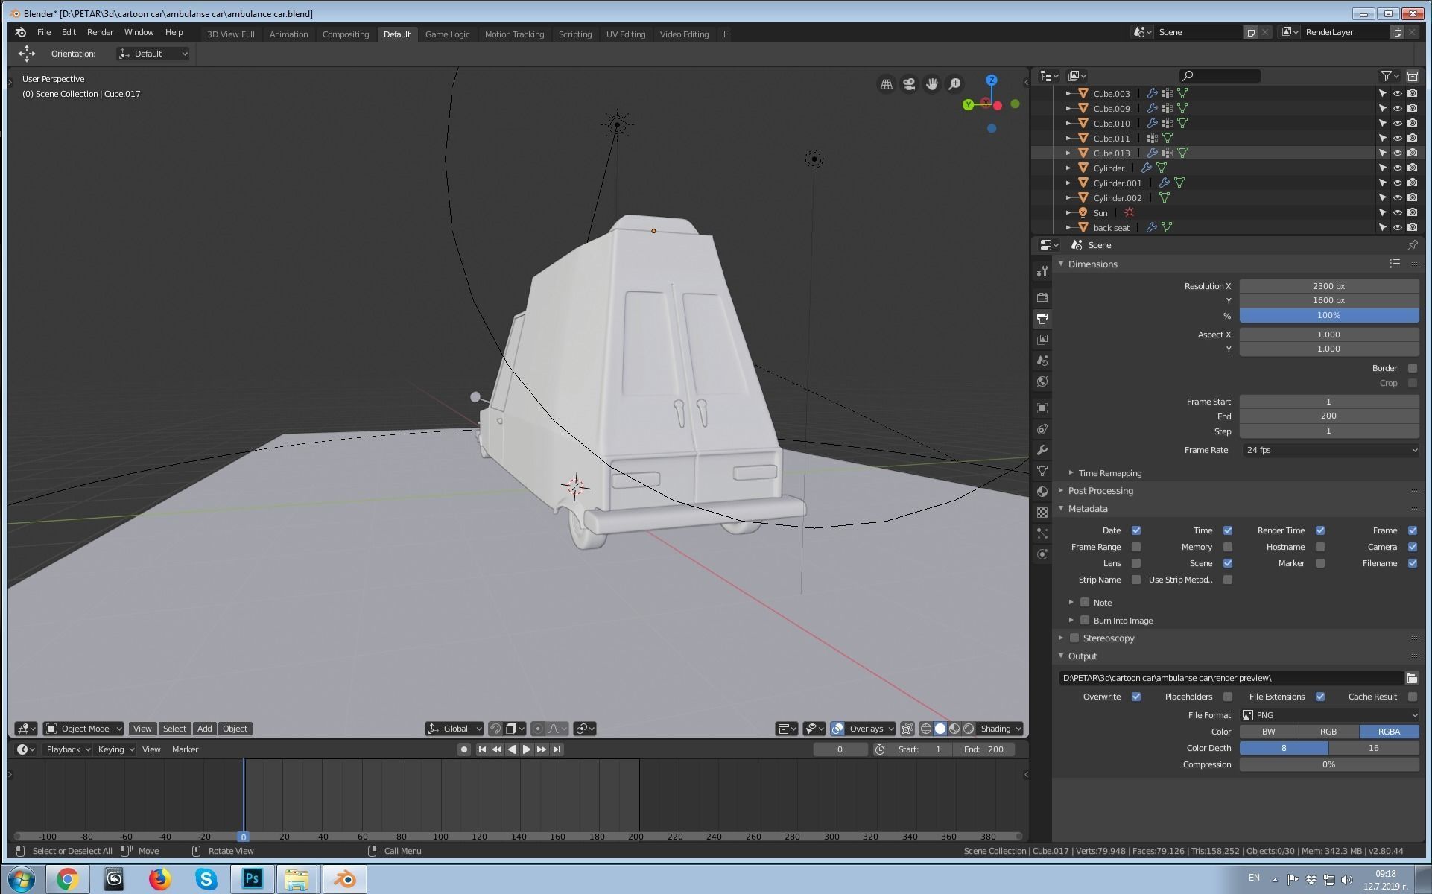Image resolution: width=1432 pixels, height=894 pixels.
Task: Open the Object Mode dropdown
Action: 83,729
